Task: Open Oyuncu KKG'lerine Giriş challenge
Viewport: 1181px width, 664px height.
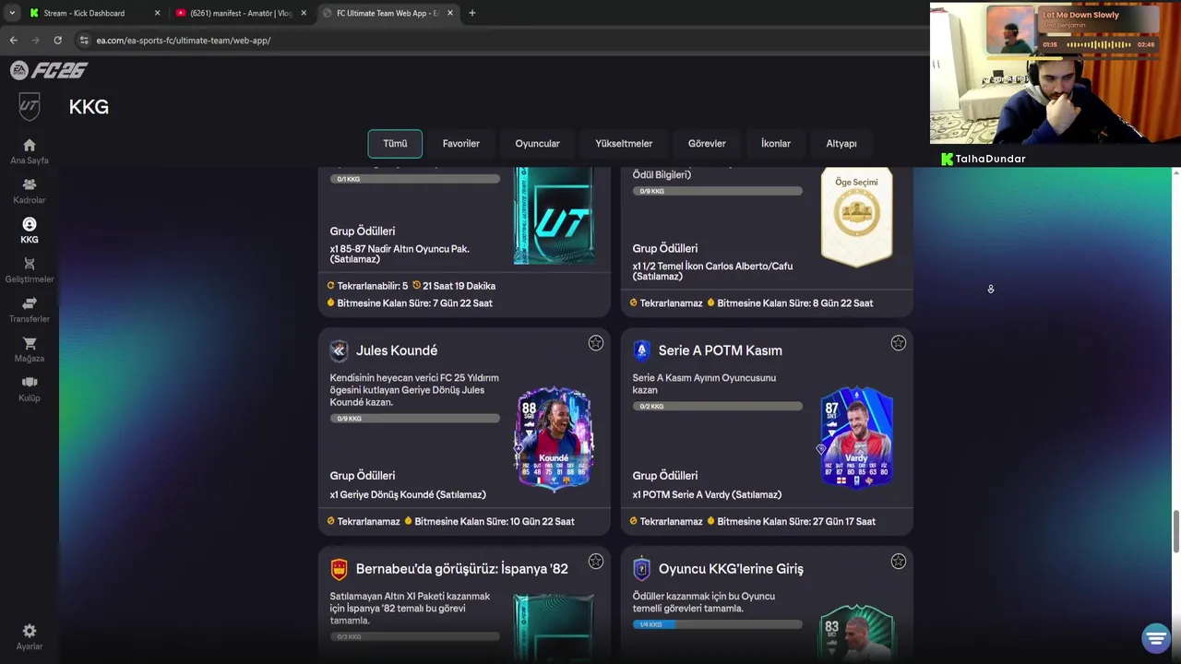Action: pyautogui.click(x=731, y=569)
